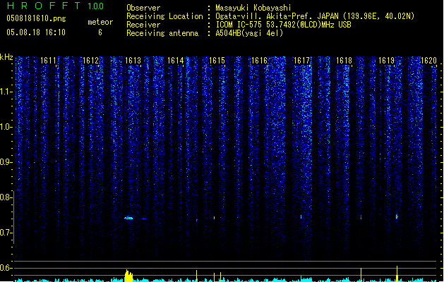Viewport: 444px width, 282px height.
Task: Click the meteor count value 6
Action: coord(100,32)
